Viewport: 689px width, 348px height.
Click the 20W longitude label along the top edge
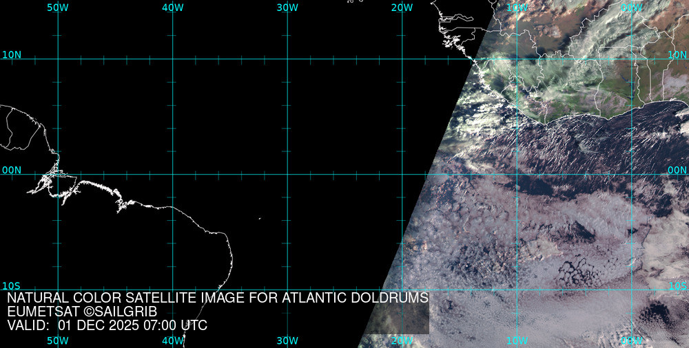tap(402, 8)
